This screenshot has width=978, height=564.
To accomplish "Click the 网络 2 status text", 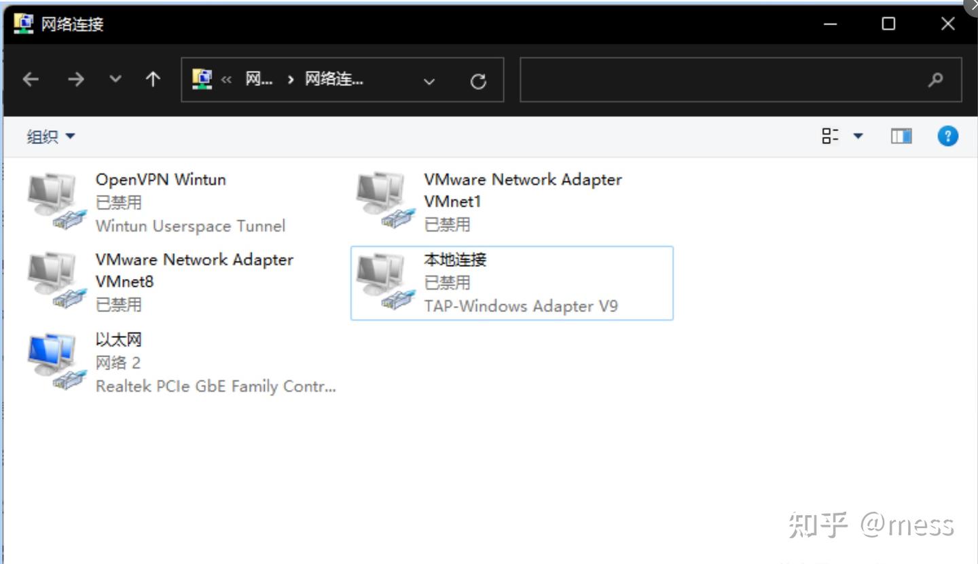I will pyautogui.click(x=117, y=363).
